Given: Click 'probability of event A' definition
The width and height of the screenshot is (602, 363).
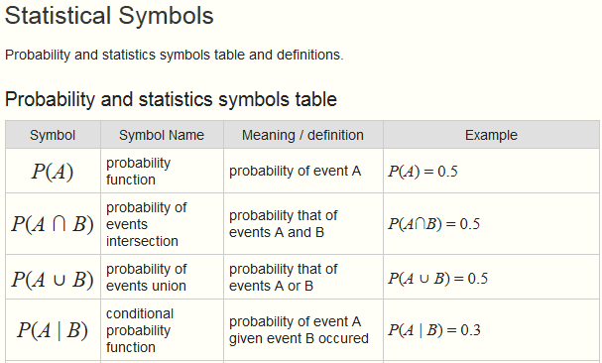Looking at the screenshot, I should tap(295, 171).
